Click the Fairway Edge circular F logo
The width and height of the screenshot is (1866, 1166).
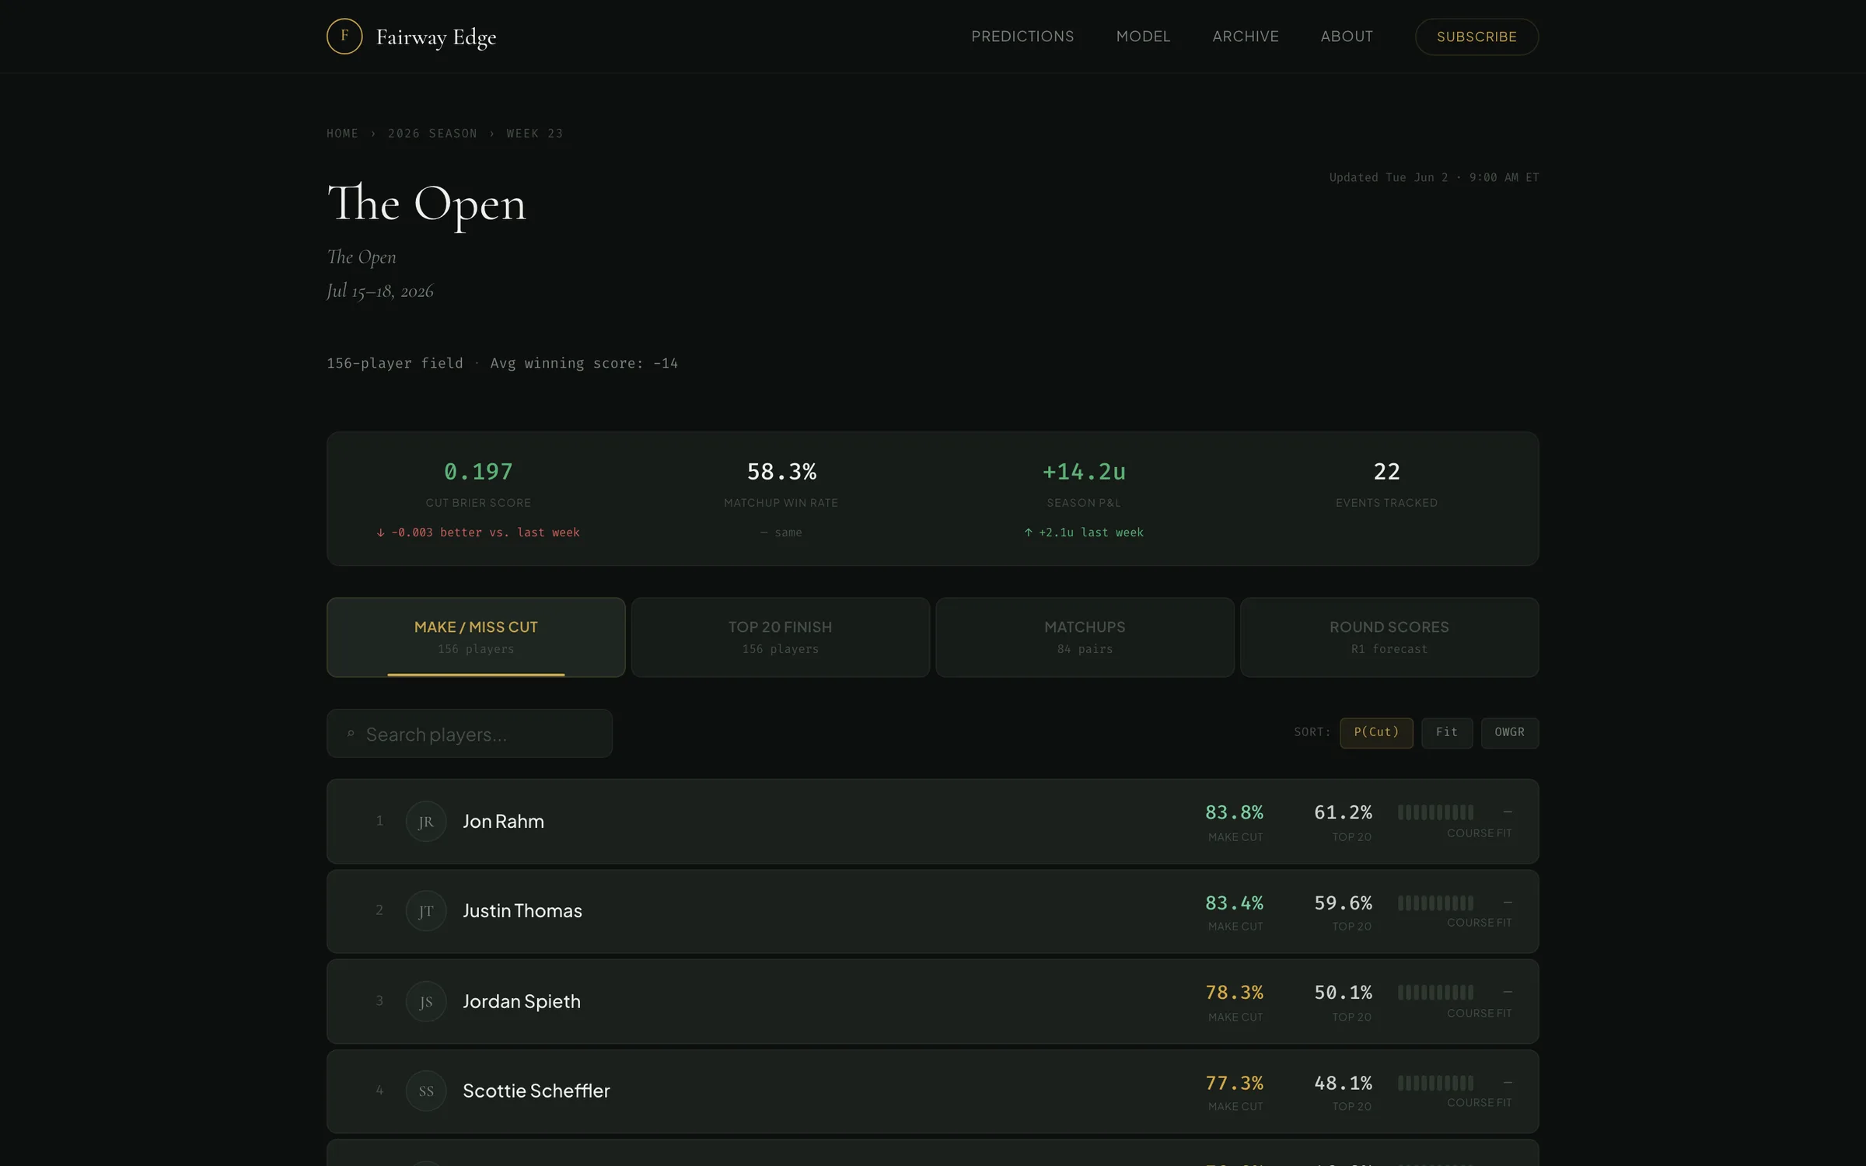point(344,37)
